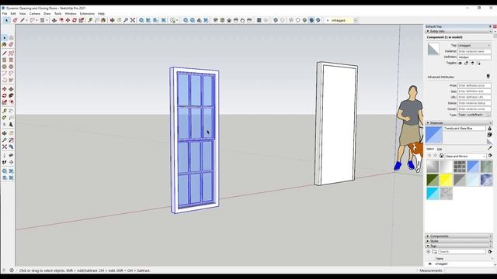Collapse the Tags panel
The height and width of the screenshot is (279, 497).
point(459,246)
